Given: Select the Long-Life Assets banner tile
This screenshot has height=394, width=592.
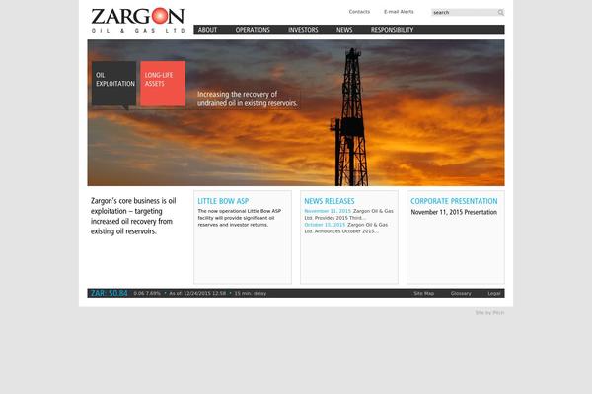Looking at the screenshot, I should (163, 84).
